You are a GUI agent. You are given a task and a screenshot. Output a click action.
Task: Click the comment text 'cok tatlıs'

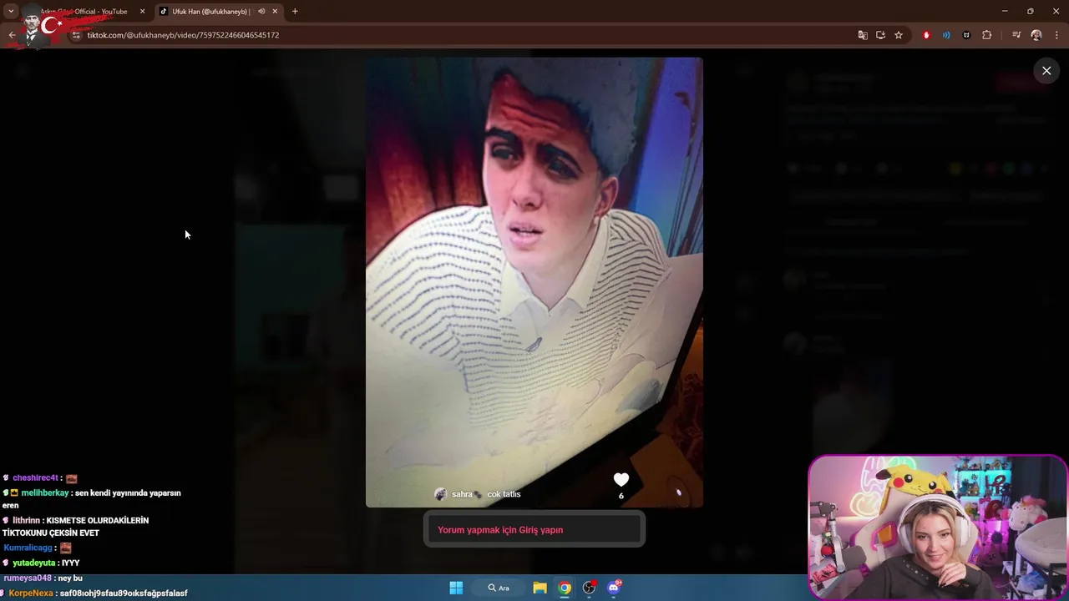point(504,494)
